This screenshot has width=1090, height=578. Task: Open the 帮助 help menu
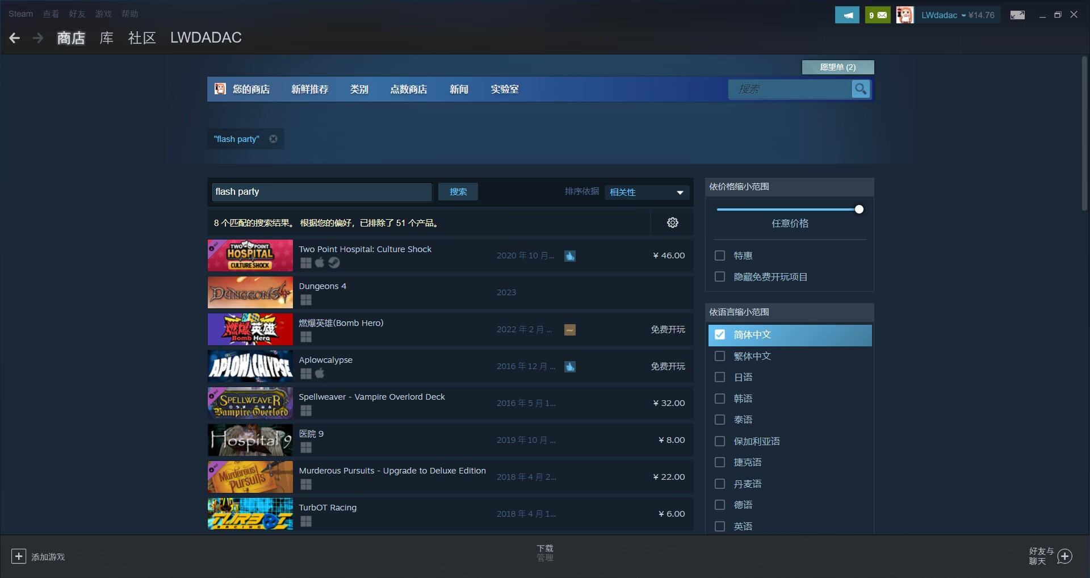[x=130, y=14]
